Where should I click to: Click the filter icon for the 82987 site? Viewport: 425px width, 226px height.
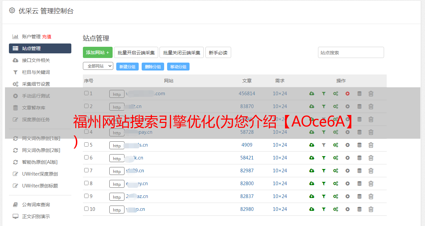[x=324, y=171]
